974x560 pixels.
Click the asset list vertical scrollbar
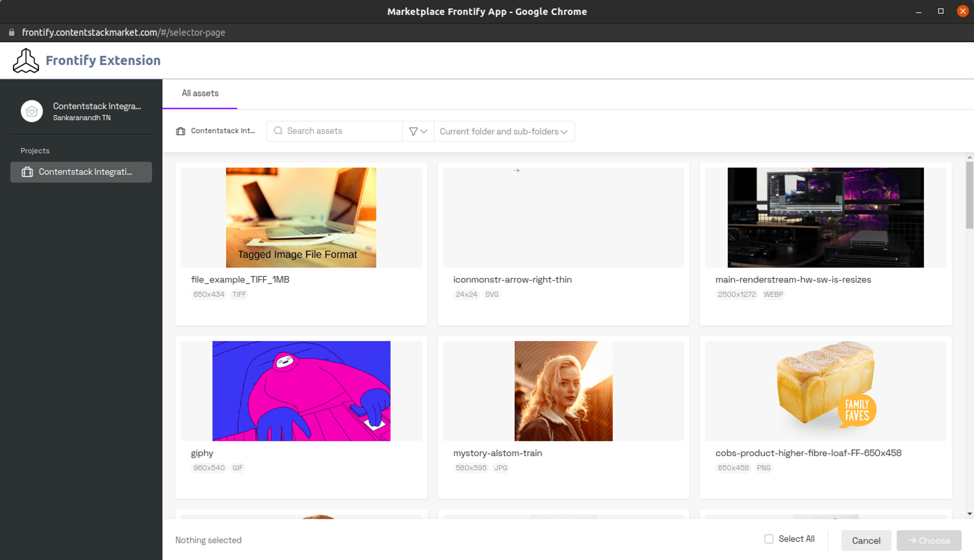pyautogui.click(x=969, y=195)
